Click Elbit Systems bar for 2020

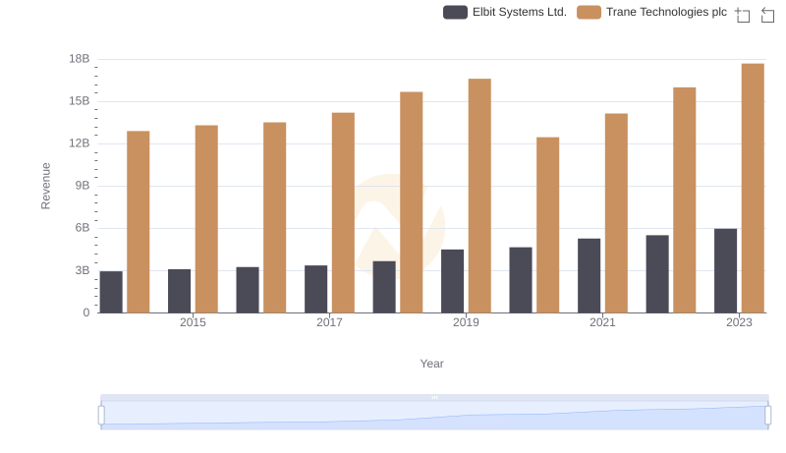[x=521, y=280]
